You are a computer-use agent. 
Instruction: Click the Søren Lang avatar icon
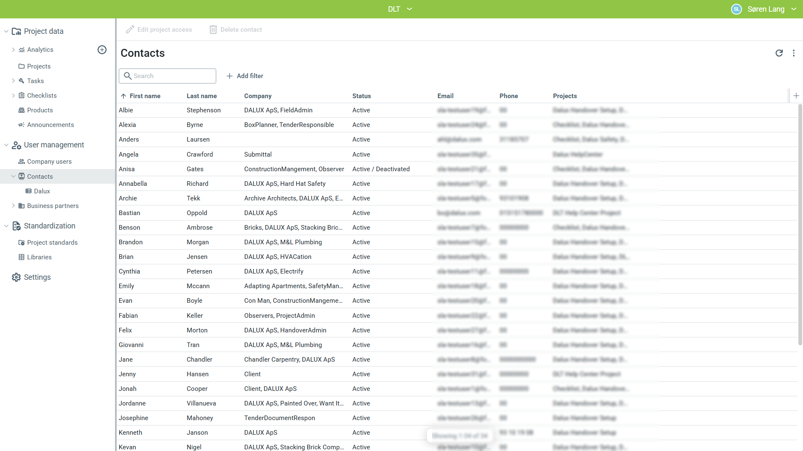pyautogui.click(x=736, y=9)
